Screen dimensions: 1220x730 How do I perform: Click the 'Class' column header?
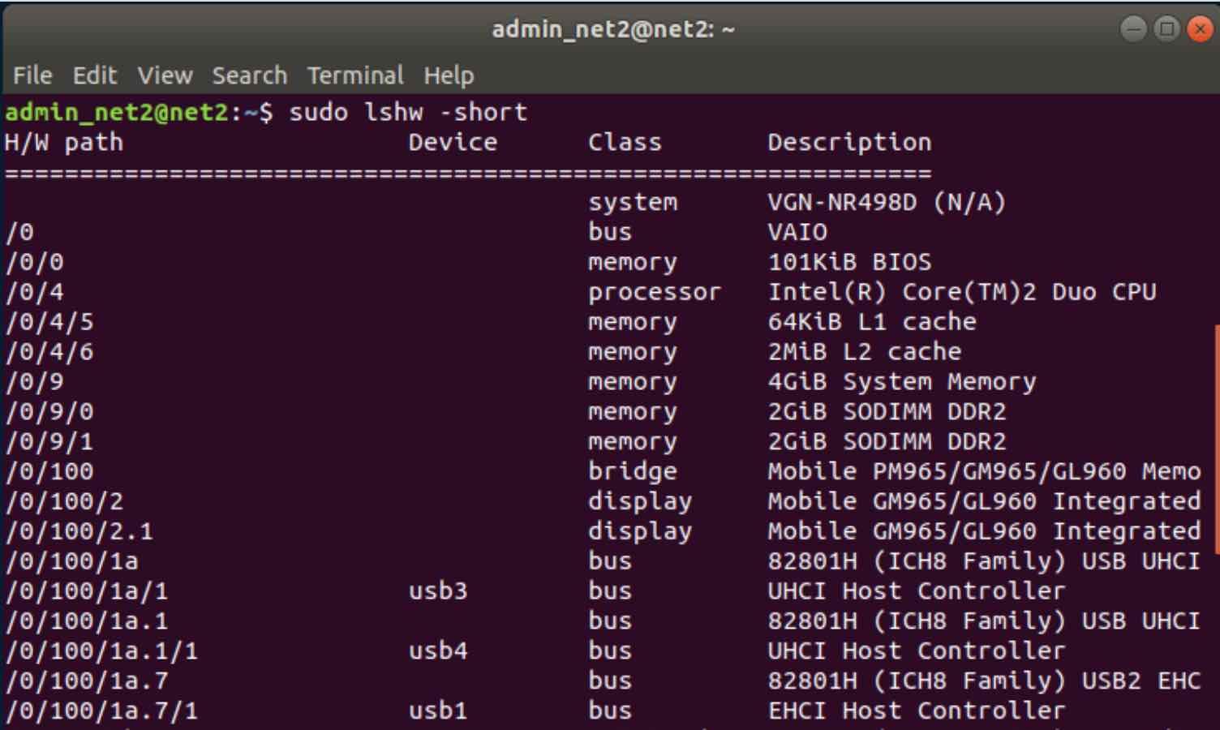[x=625, y=143]
